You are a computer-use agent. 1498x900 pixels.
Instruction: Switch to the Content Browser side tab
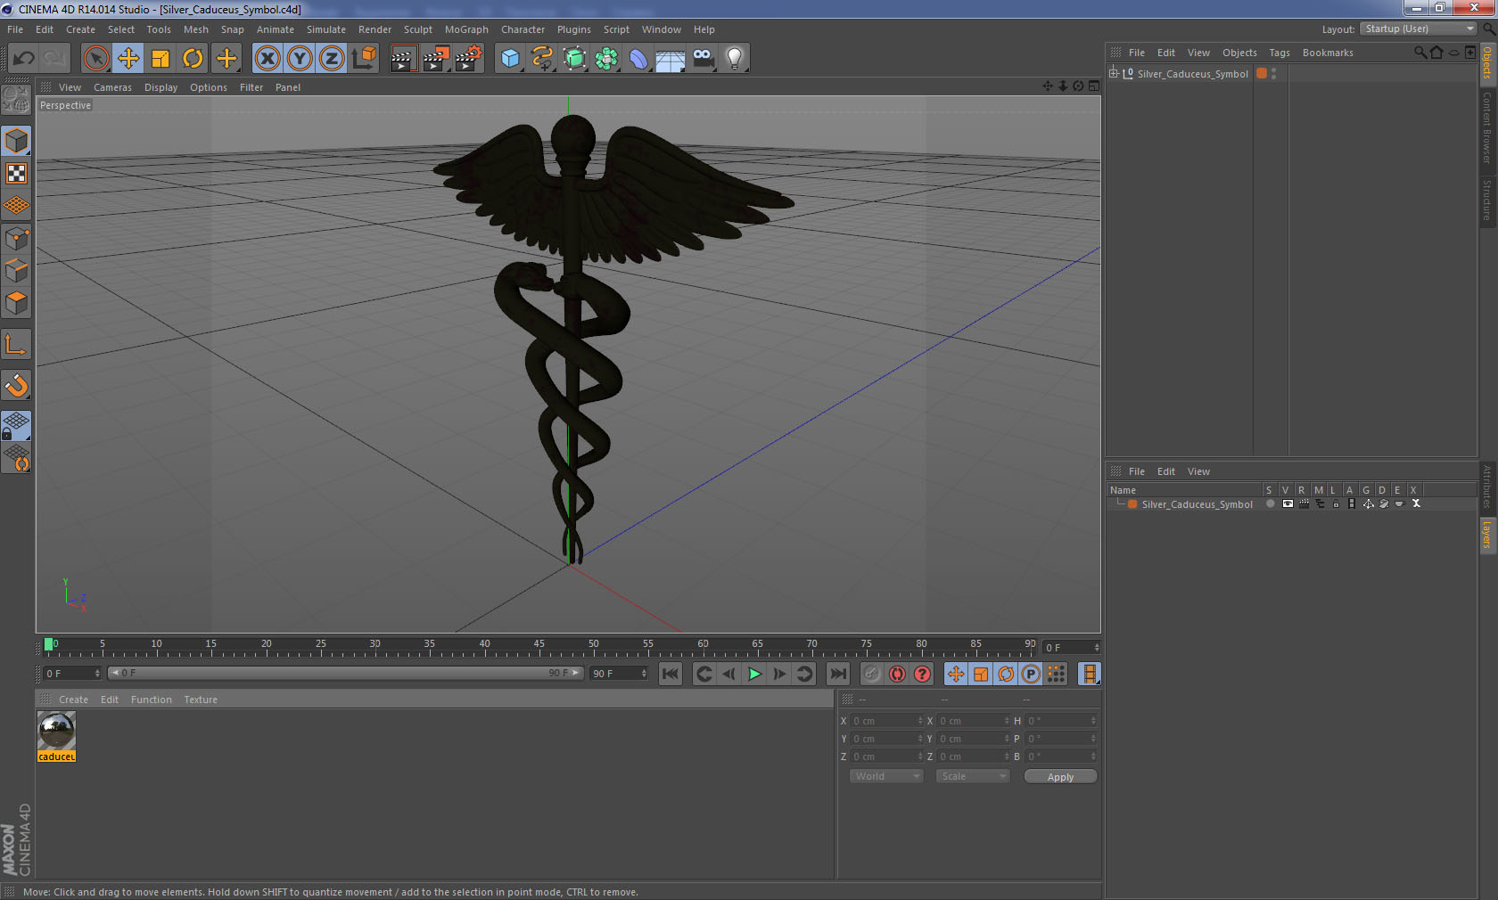tap(1487, 127)
